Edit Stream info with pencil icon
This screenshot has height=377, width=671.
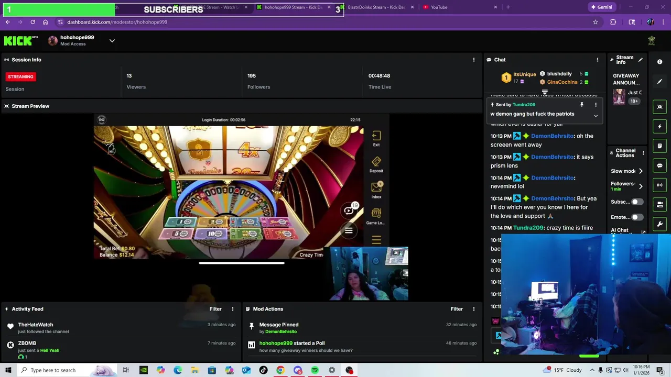640,60
